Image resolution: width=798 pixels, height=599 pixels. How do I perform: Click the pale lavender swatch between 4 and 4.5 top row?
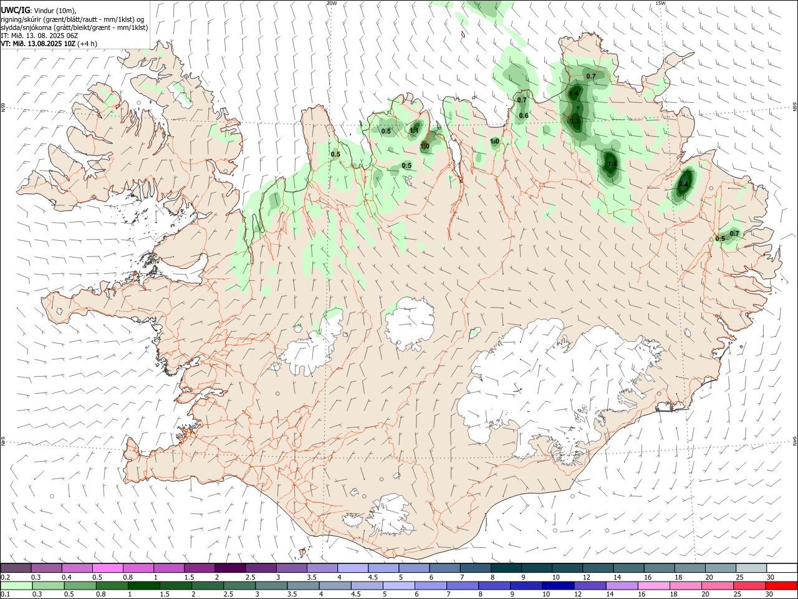click(x=352, y=568)
